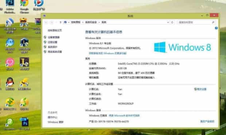Click the page heading 查看有关计算机的基本信息

click(x=104, y=32)
